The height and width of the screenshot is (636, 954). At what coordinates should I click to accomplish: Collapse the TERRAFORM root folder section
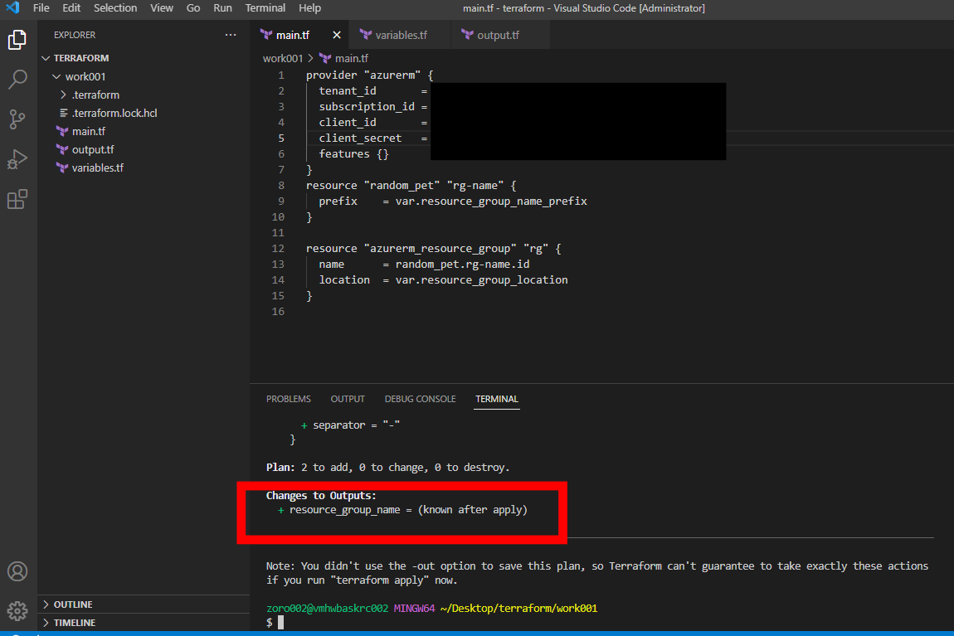[46, 58]
